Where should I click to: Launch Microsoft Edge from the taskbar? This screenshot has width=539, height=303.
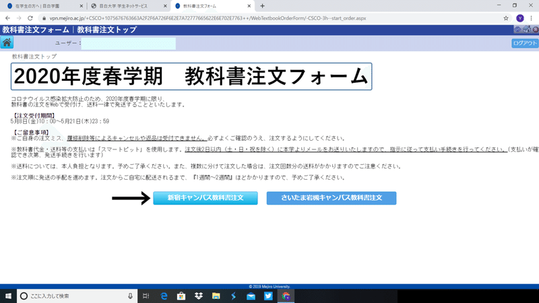click(x=164, y=296)
